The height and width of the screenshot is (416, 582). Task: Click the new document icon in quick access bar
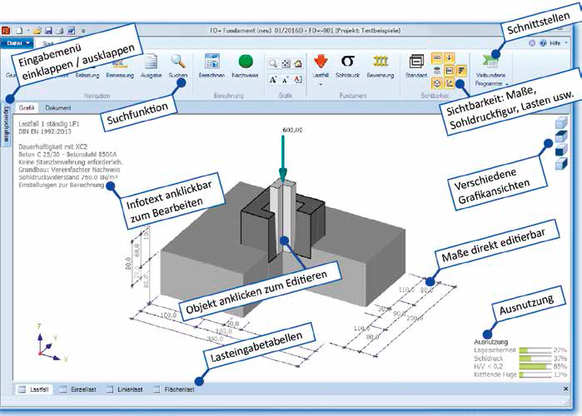19,31
